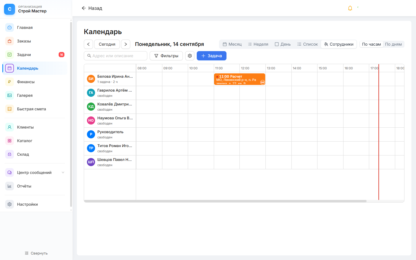This screenshot has width=416, height=260.
Task: Focus the Адрес или описание search field
Action: (x=116, y=56)
